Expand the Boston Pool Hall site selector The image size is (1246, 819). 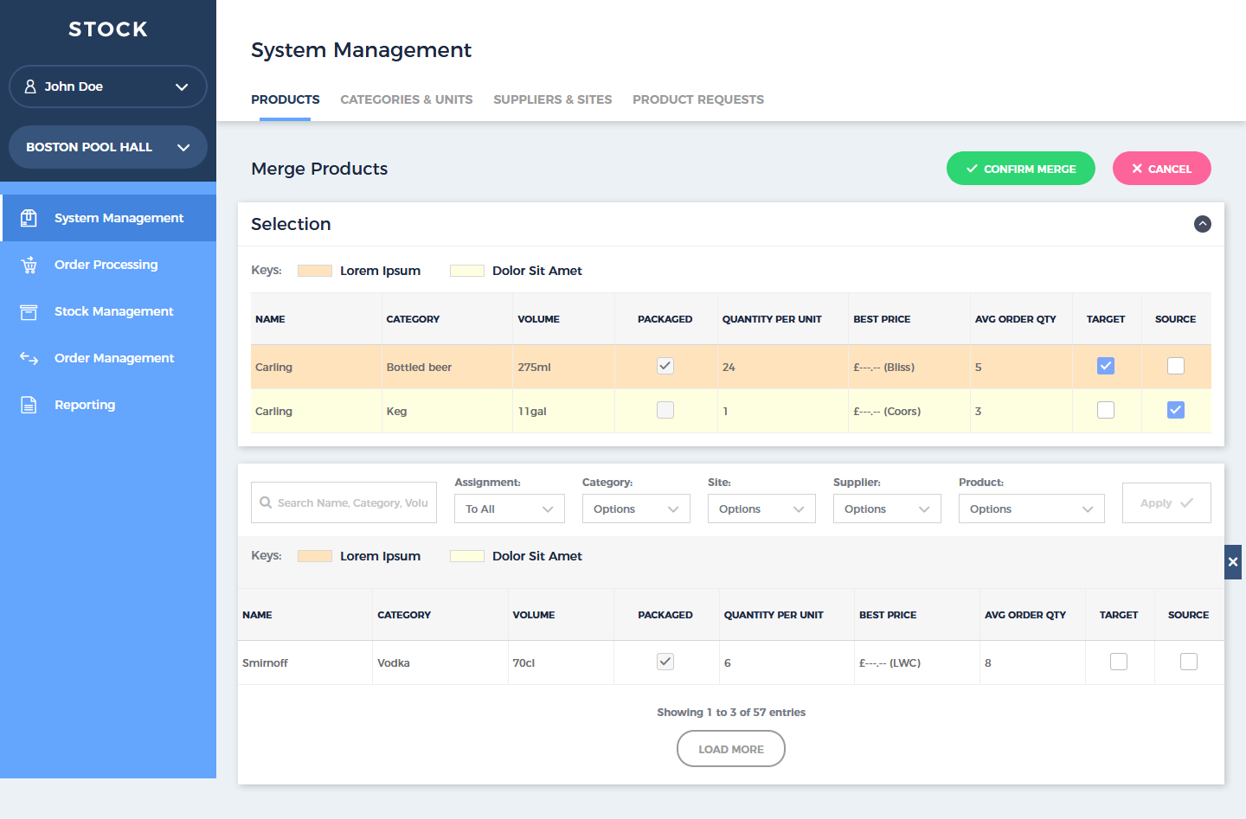107,147
